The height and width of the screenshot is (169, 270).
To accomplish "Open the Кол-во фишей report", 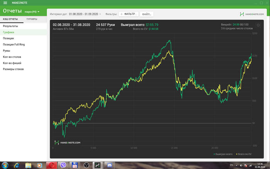I will 24,63.
